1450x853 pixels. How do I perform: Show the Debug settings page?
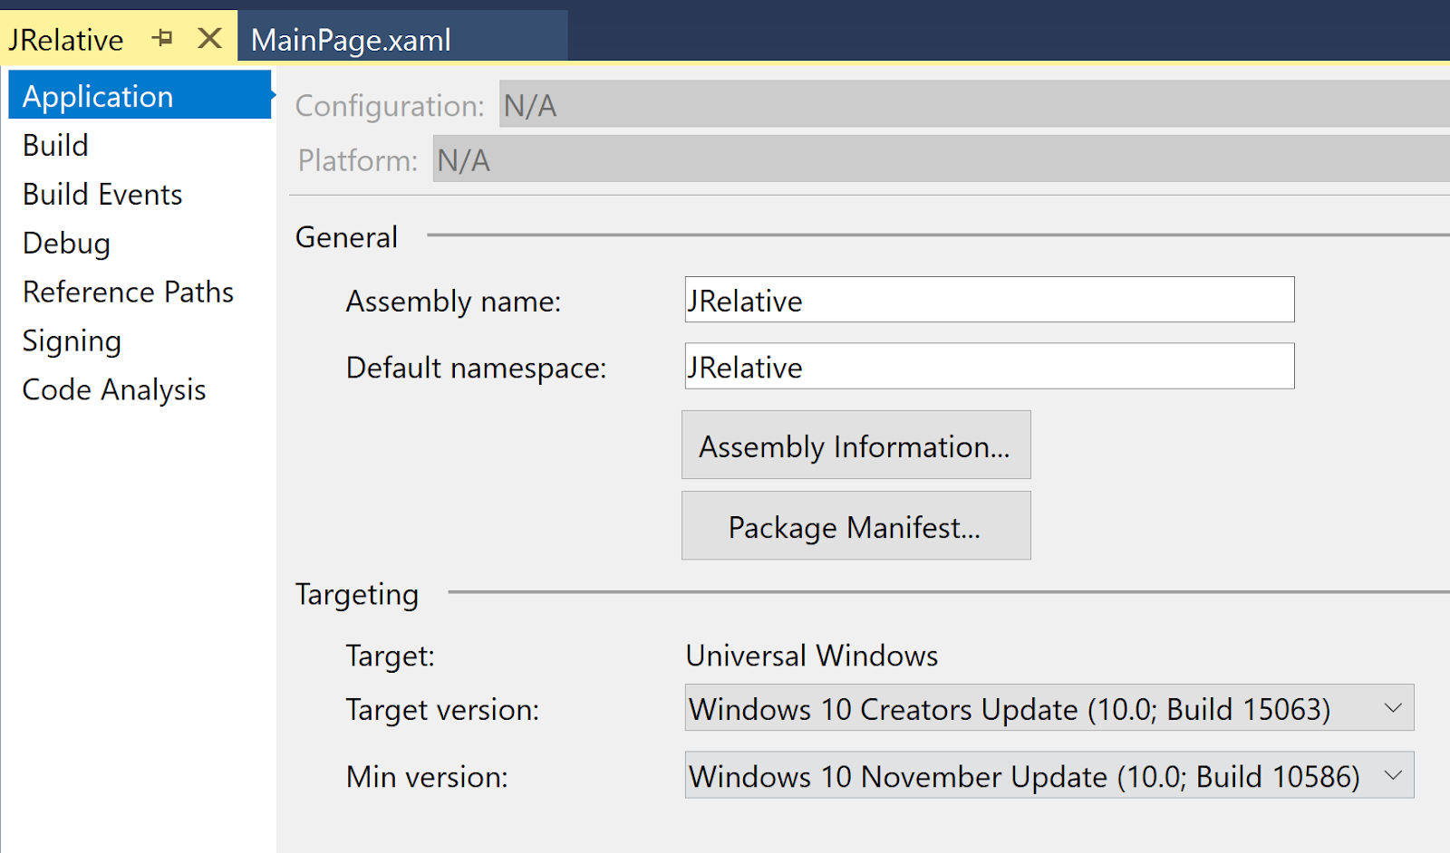click(x=66, y=243)
